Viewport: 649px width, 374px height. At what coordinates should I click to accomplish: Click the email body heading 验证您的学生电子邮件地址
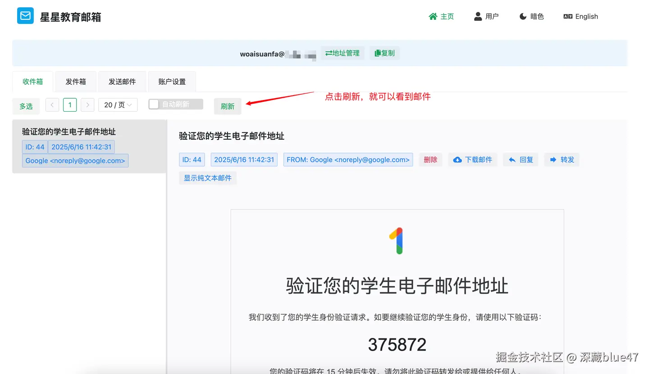pos(397,286)
